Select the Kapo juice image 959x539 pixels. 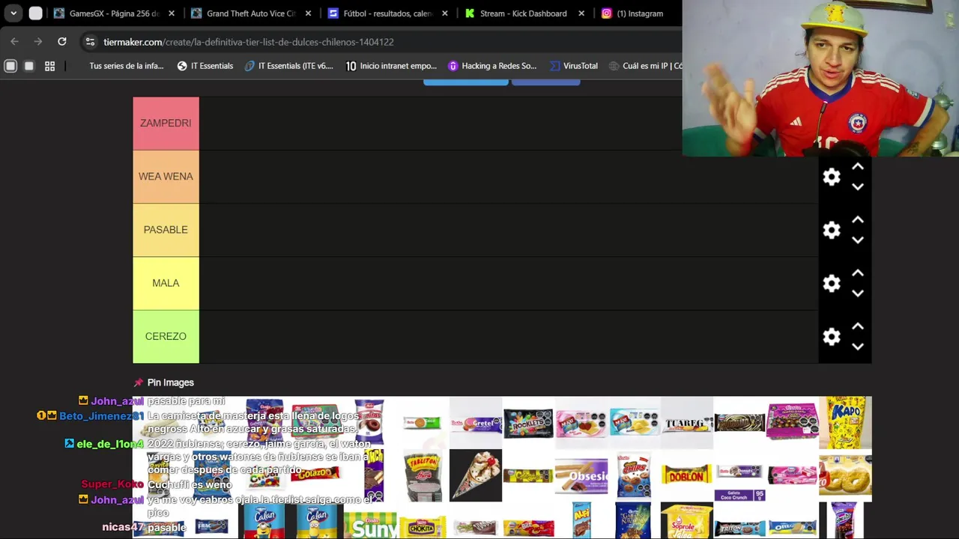click(845, 423)
